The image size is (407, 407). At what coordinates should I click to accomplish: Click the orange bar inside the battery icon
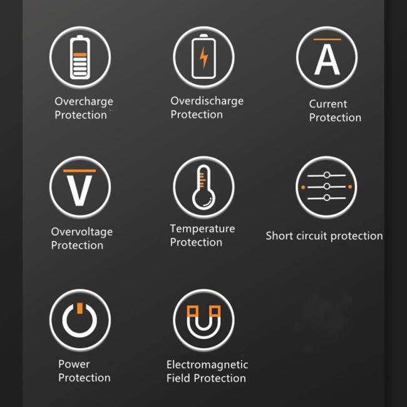(x=80, y=54)
